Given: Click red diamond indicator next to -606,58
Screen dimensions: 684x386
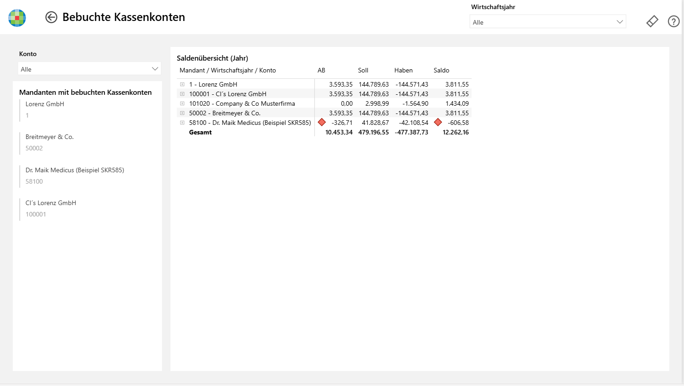Looking at the screenshot, I should (438, 122).
